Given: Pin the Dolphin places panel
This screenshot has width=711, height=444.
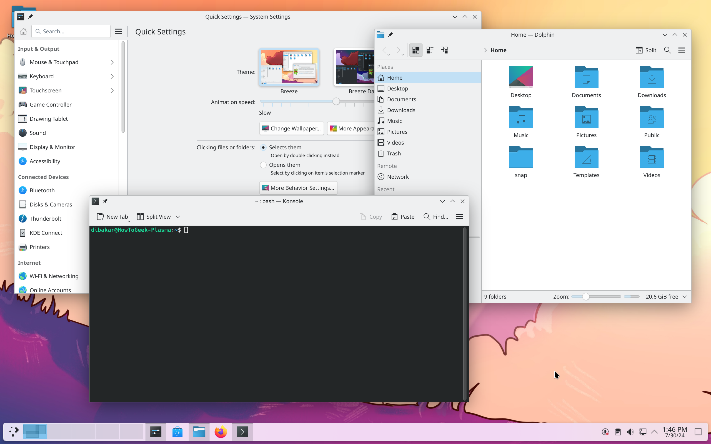Looking at the screenshot, I should point(391,34).
